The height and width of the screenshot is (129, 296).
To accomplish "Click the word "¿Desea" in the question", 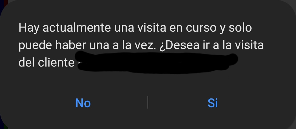I will coord(179,46).
